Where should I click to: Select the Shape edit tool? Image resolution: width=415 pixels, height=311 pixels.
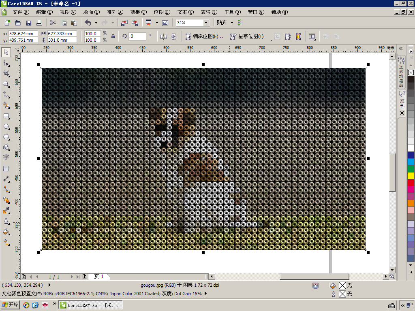coord(6,63)
